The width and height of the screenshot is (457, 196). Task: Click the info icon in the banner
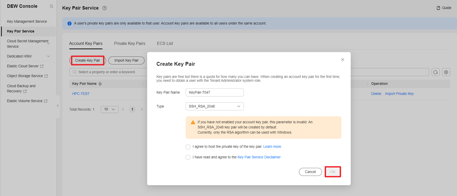(69, 23)
